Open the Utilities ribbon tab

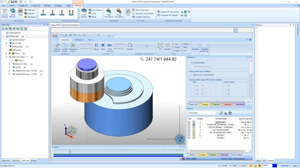pyautogui.click(x=47, y=6)
